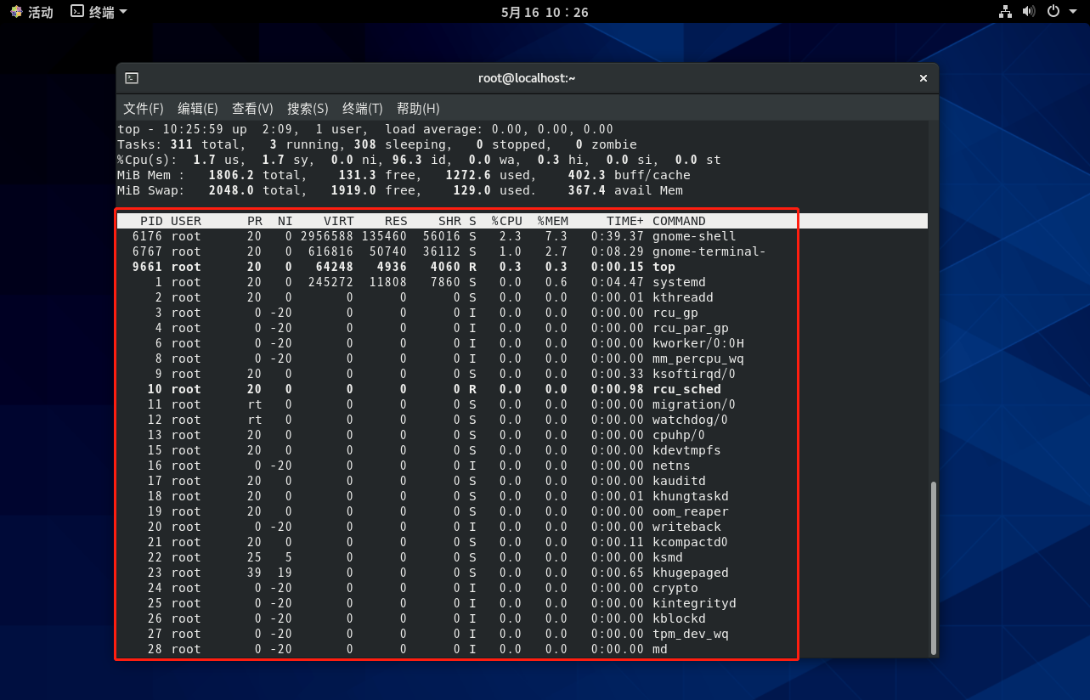Click the 活动 activities icon
1090x700 pixels.
(16, 12)
